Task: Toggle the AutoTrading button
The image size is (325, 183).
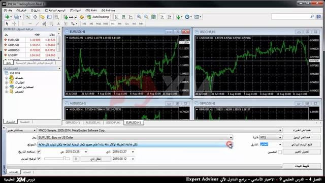Action: (x=98, y=17)
